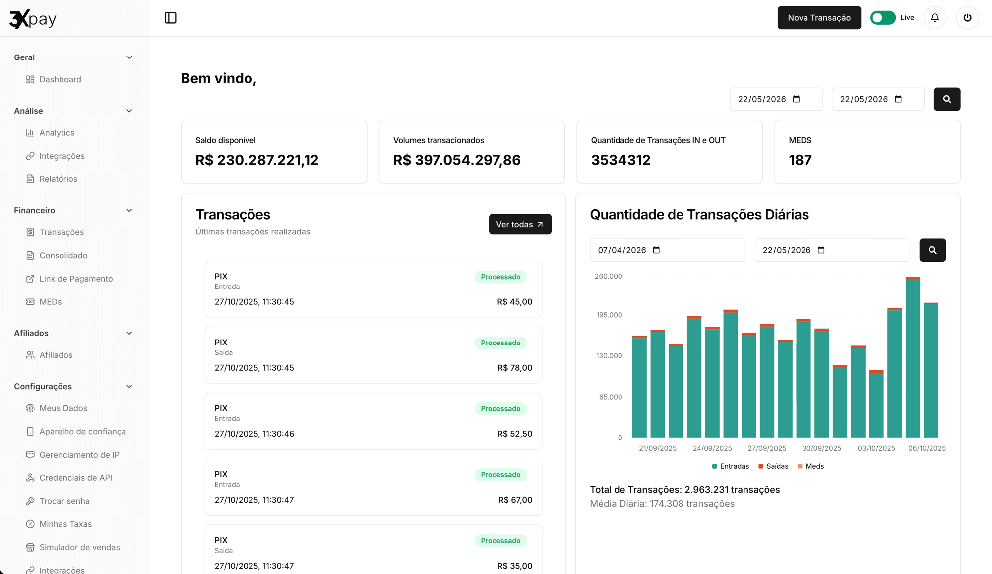Click the MEDs ticket icon

coord(30,302)
